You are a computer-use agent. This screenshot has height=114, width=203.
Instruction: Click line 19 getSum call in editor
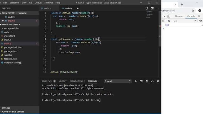pos(64,72)
